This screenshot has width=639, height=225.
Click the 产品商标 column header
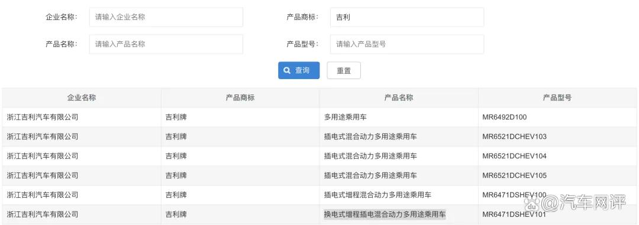(240, 97)
